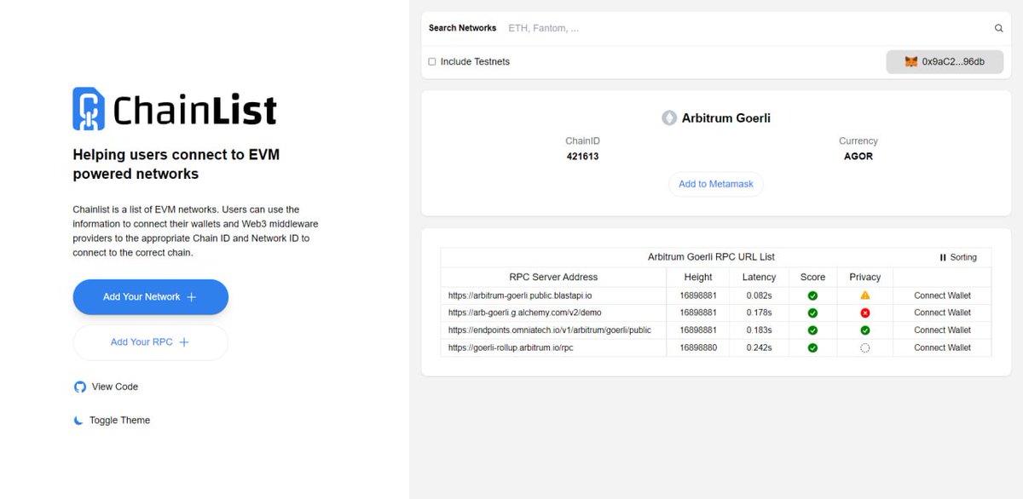
Task: Enable the Include Testnets checkbox
Action: click(432, 61)
